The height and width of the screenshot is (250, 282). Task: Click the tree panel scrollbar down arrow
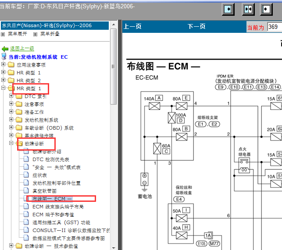[114, 248]
